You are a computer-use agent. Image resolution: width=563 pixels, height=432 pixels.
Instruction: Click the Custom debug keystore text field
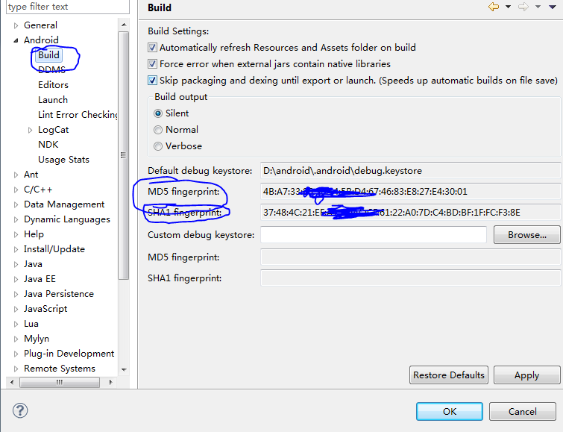coord(373,235)
